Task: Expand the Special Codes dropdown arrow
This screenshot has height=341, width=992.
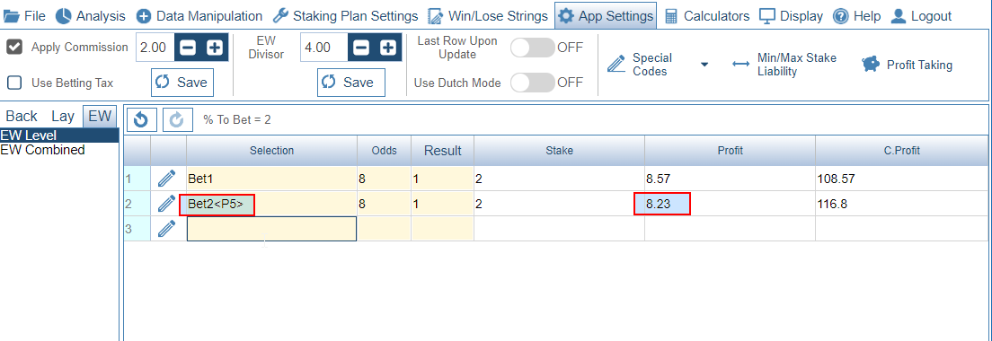Action: click(704, 65)
